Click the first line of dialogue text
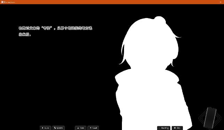Image resolution: width=224 pixels, height=130 pixels. 55,28
